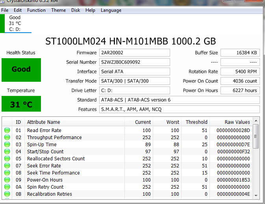Screen dimensions: 265x204
Task: Click the scroll down arrow of attribute list
Action: (256, 195)
